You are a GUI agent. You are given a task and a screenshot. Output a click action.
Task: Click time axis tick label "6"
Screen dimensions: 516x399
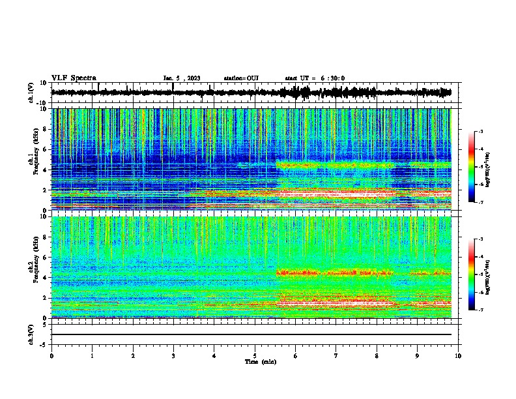pyautogui.click(x=296, y=356)
